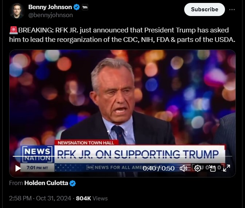The height and width of the screenshot is (208, 245).
Task: Expand the video to fullscreen
Action: [226, 168]
